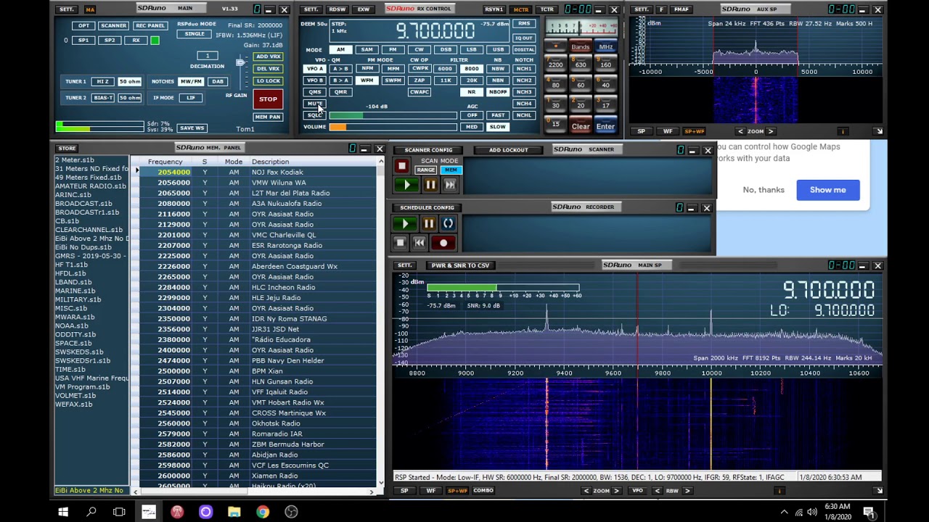Adjust the orange VOLUME slider
The height and width of the screenshot is (522, 929).
[393, 127]
